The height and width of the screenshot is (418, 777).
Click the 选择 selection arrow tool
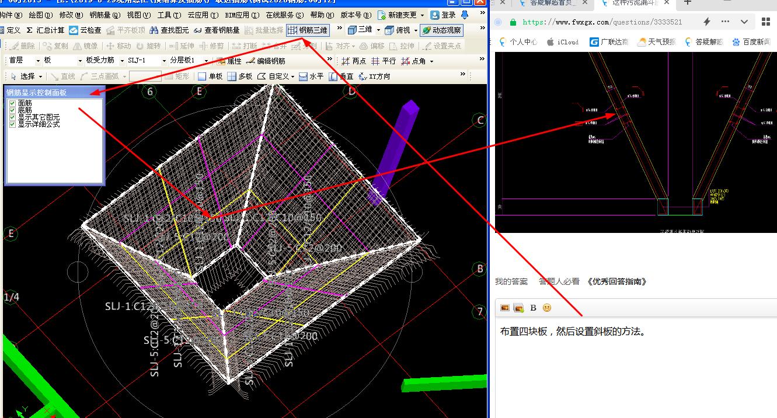[23, 76]
